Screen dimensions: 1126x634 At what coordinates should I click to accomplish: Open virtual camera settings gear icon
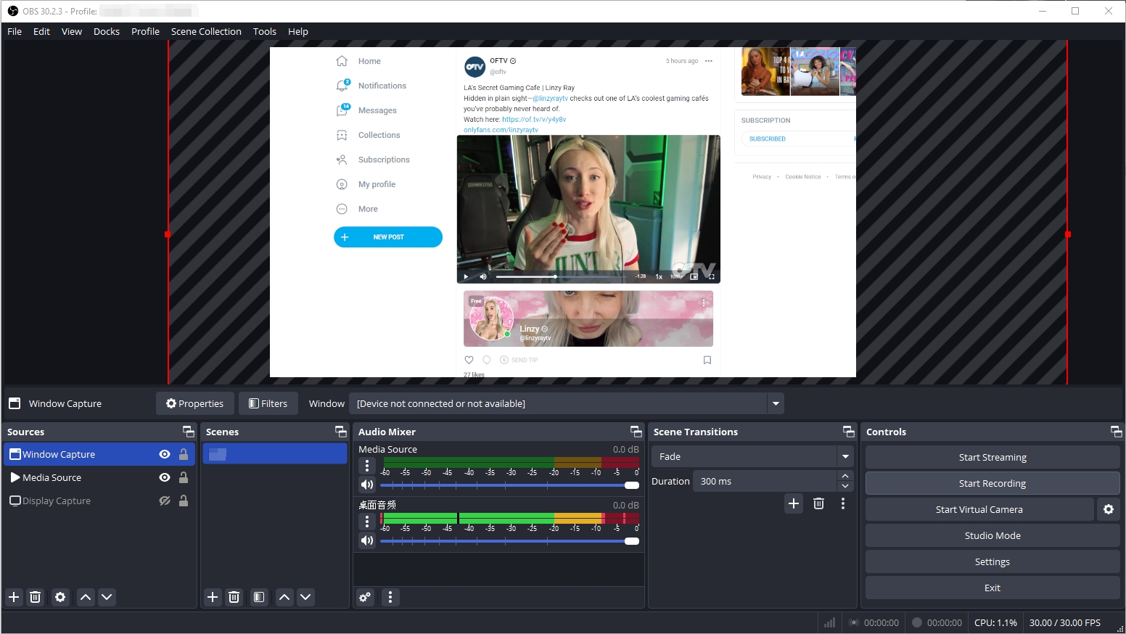point(1108,509)
